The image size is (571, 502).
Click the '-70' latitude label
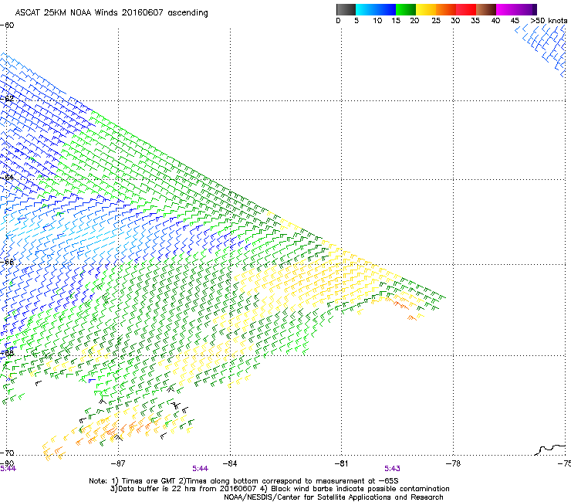coord(7,453)
